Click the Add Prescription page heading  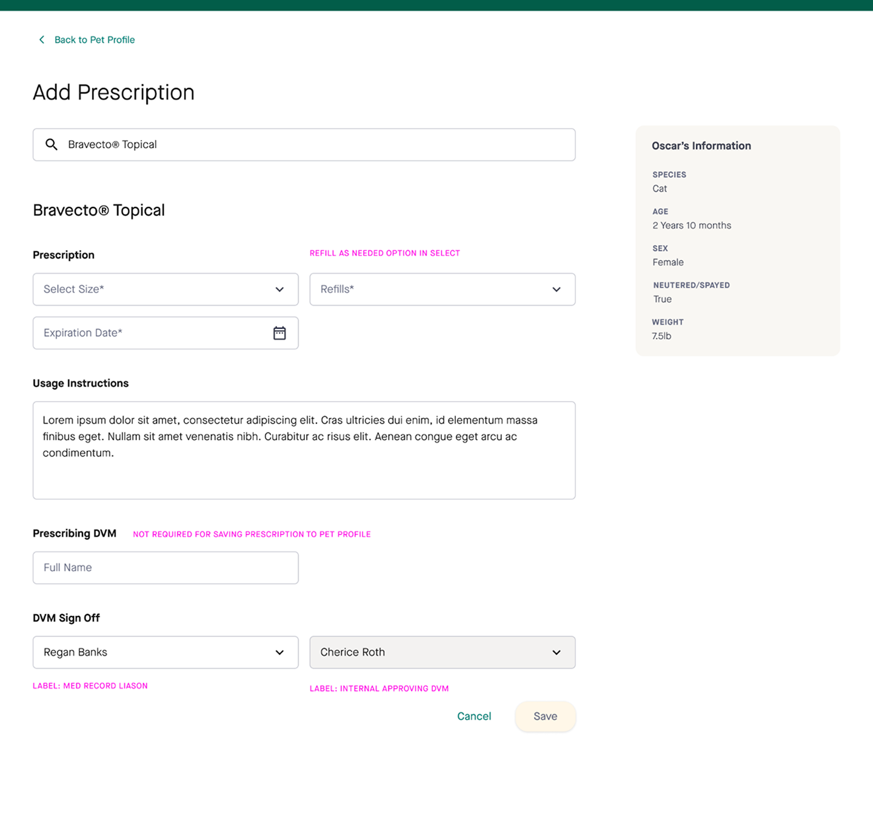point(113,92)
